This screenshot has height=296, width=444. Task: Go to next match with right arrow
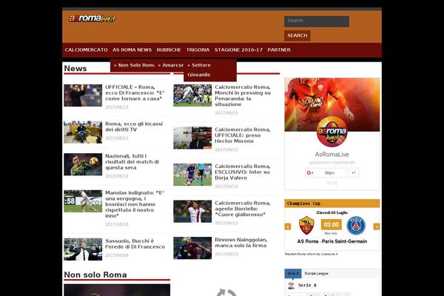point(377,226)
